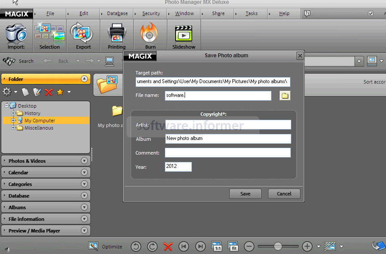Click the Target path field
Image resolution: width=386 pixels, height=254 pixels.
click(213, 81)
